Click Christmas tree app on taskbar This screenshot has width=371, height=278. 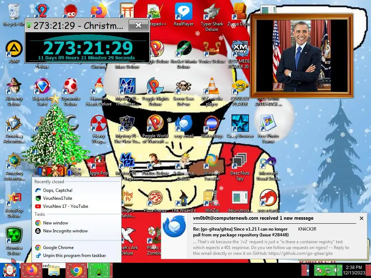click(x=99, y=270)
